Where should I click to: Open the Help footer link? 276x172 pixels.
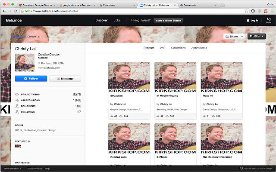[47, 169]
